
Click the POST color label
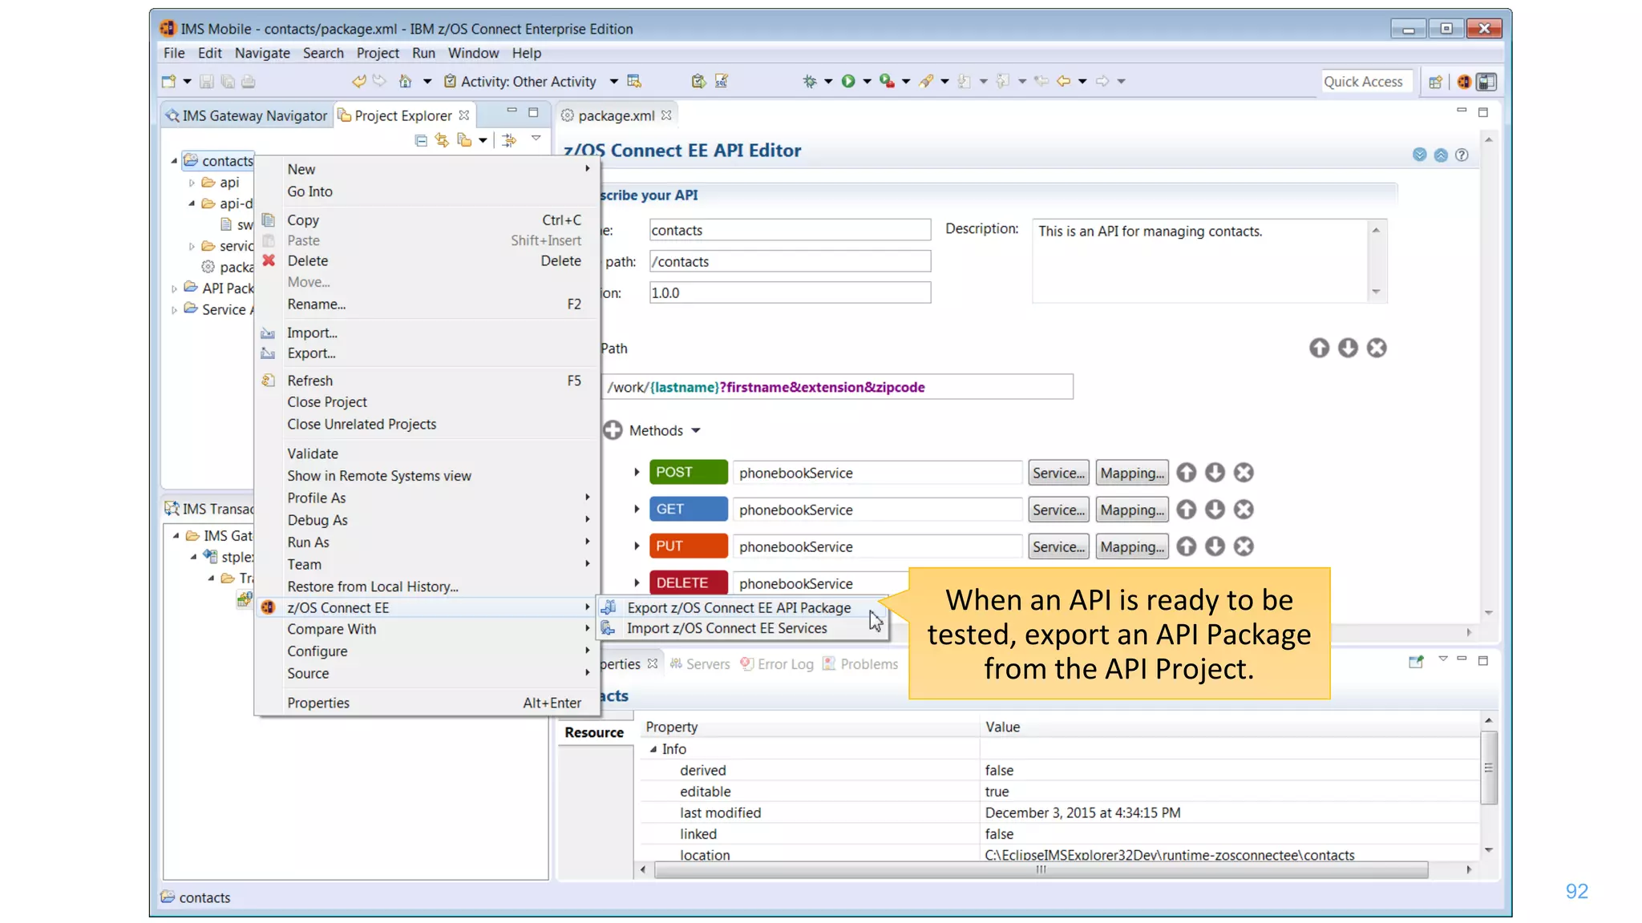coord(689,472)
